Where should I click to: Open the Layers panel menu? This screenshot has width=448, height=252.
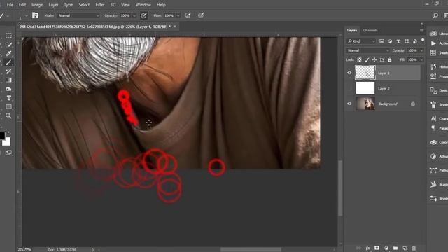[x=421, y=30]
